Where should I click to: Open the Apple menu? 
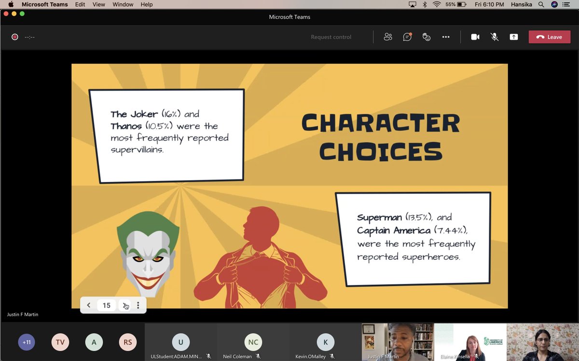(x=11, y=4)
